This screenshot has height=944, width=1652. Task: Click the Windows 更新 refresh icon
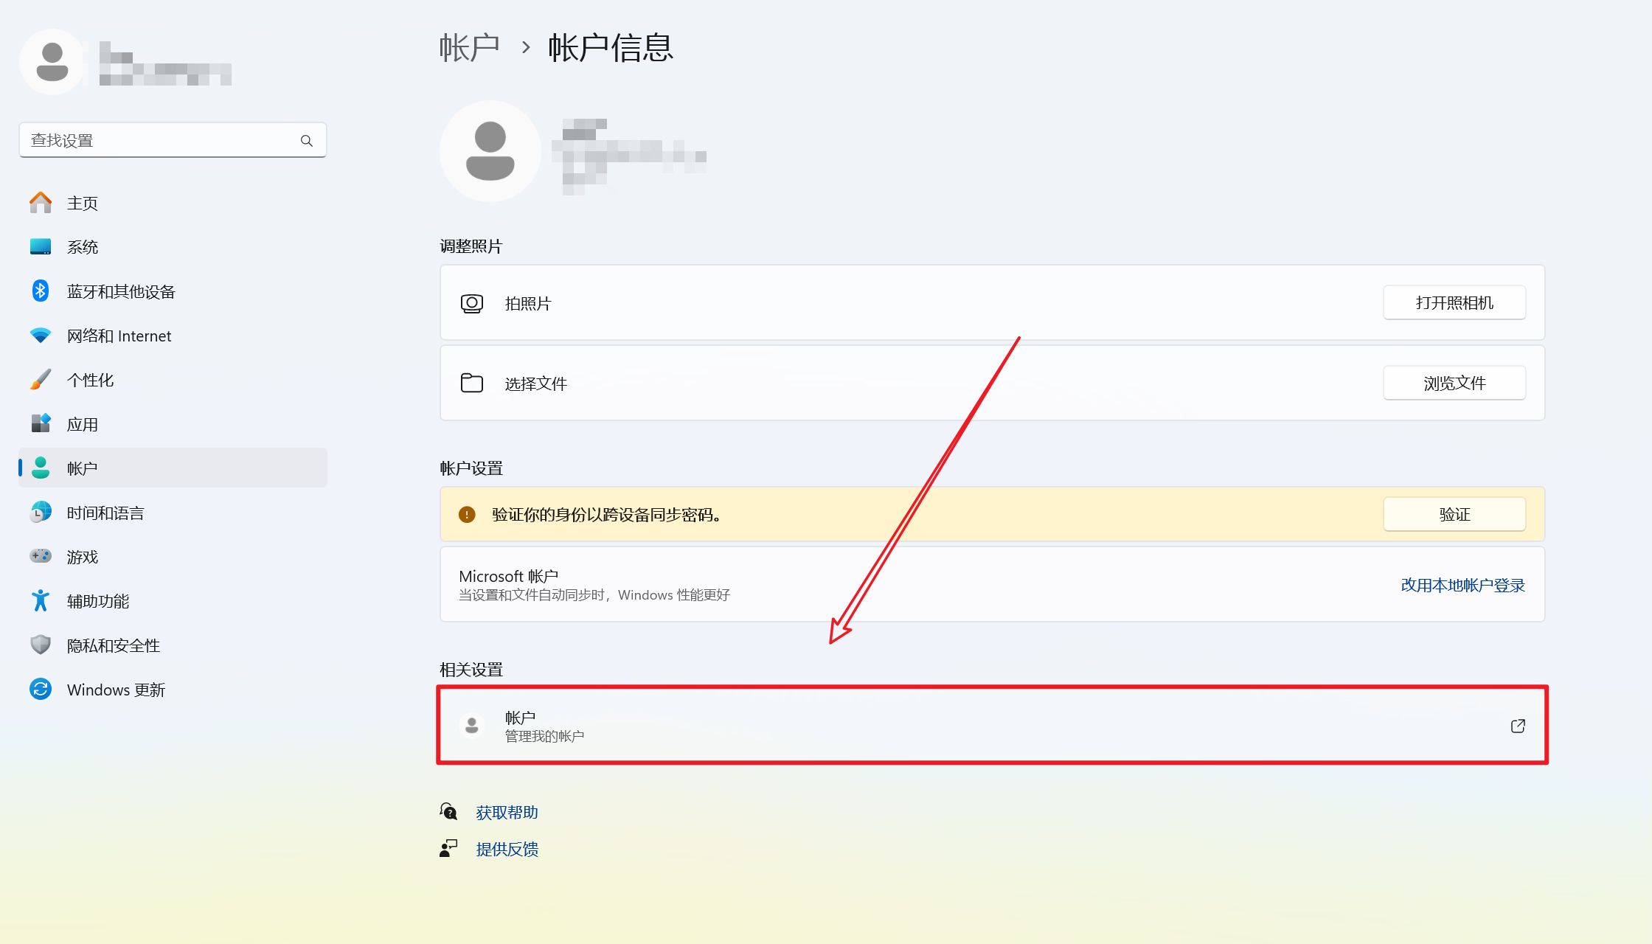point(41,690)
